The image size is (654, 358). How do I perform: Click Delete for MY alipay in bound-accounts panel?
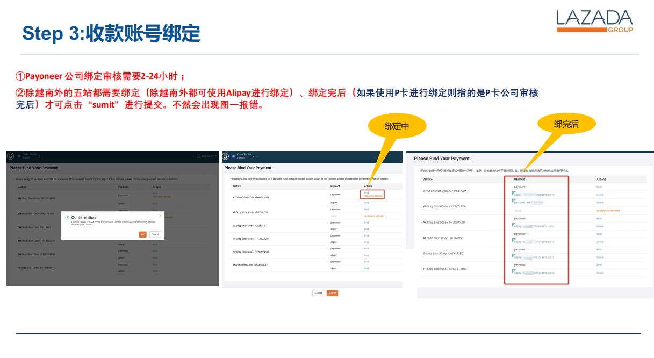point(600,195)
